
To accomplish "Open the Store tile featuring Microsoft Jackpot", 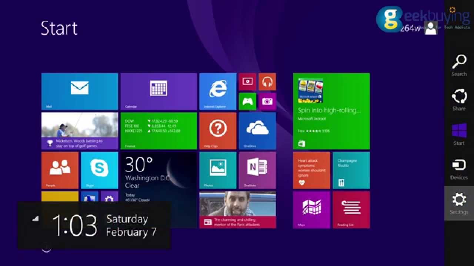I will click(331, 111).
